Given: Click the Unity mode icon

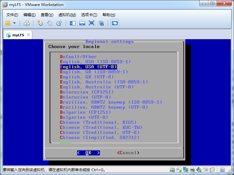Looking at the screenshot, I should (101, 23).
